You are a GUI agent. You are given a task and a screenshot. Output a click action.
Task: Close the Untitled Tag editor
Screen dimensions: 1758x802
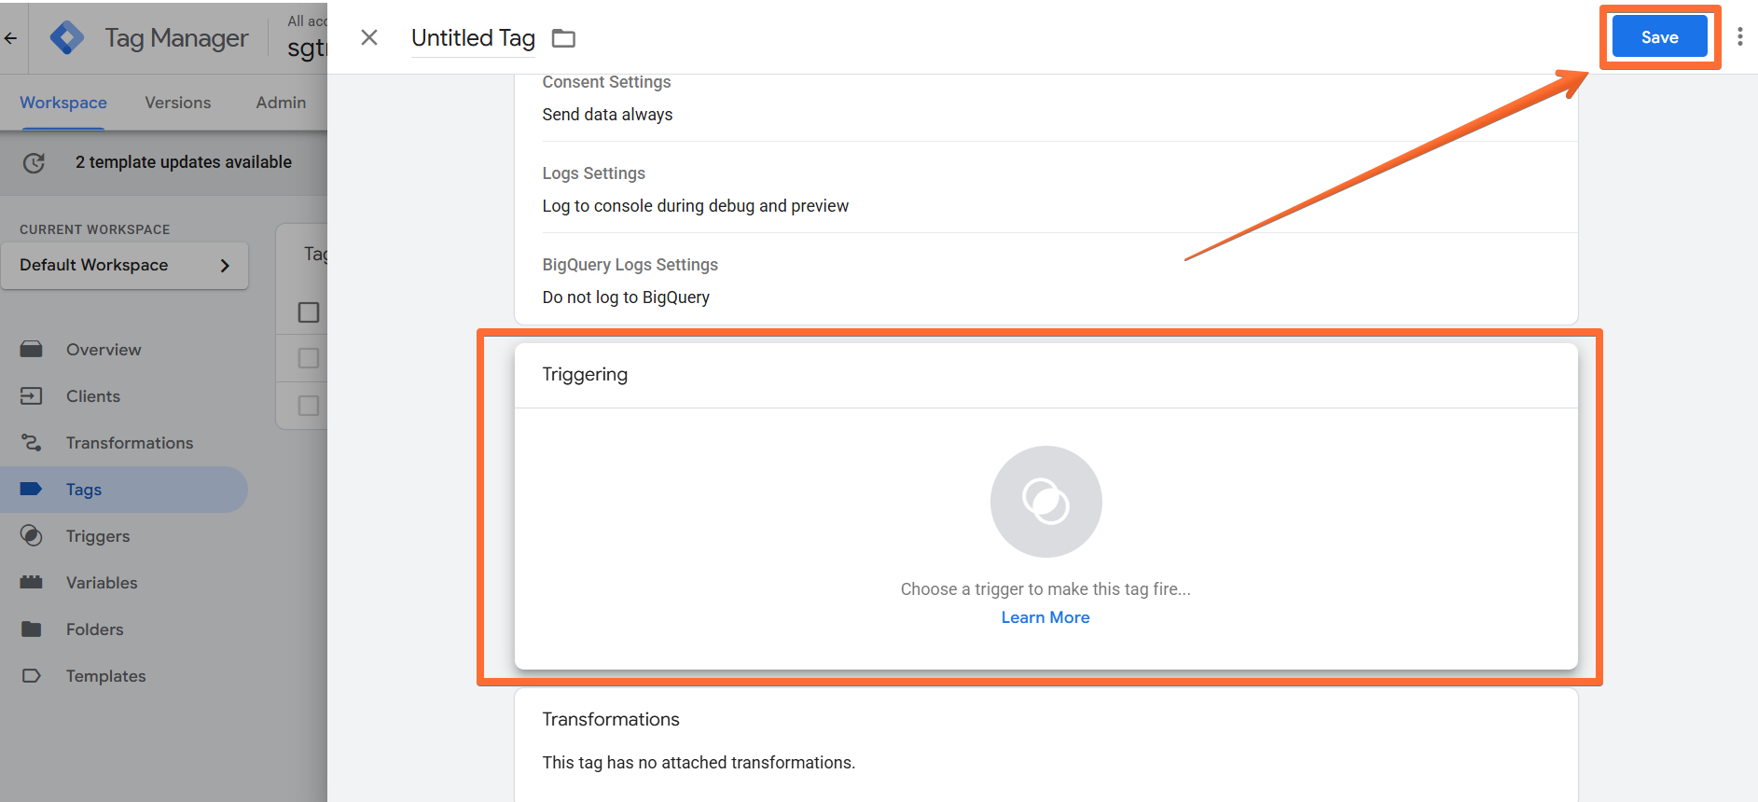pos(369,37)
